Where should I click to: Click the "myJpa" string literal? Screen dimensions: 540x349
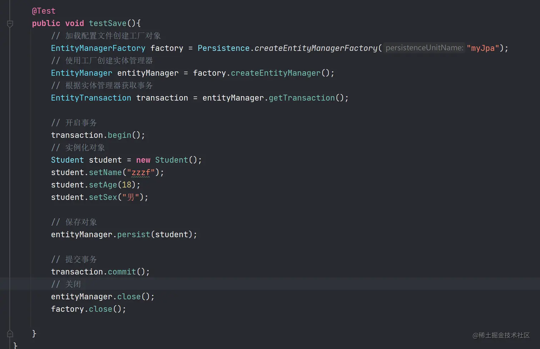(x=483, y=48)
